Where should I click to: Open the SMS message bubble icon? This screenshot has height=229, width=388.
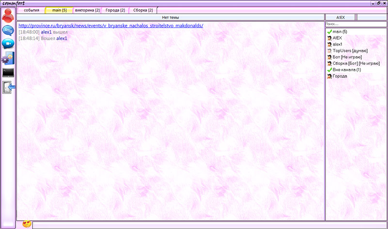tap(8, 30)
